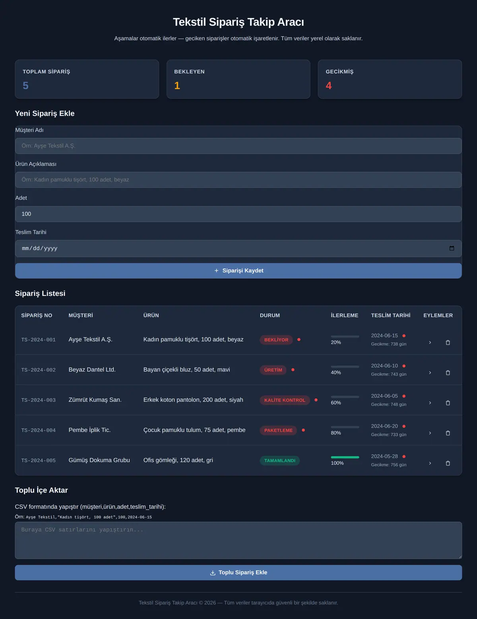
Task: Advance stage for order TS-2024-001
Action: [430, 343]
